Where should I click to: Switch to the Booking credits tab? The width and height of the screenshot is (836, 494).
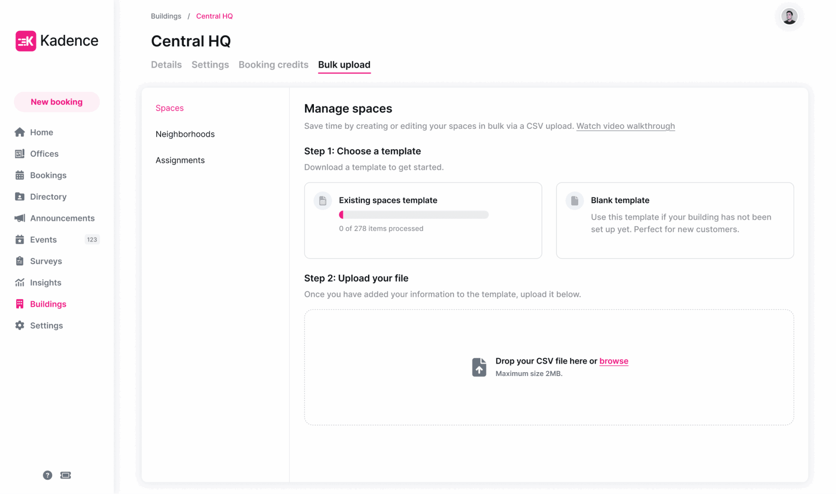click(273, 64)
